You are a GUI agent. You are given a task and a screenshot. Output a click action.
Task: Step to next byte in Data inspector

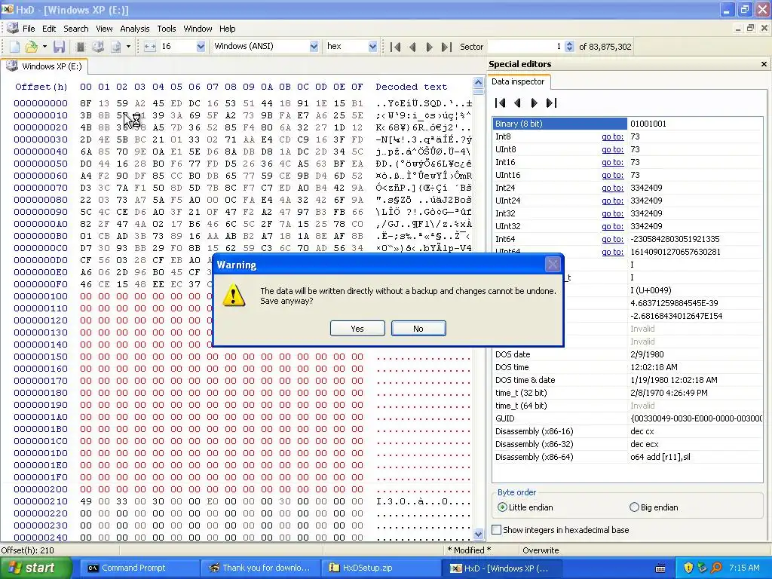click(x=535, y=103)
